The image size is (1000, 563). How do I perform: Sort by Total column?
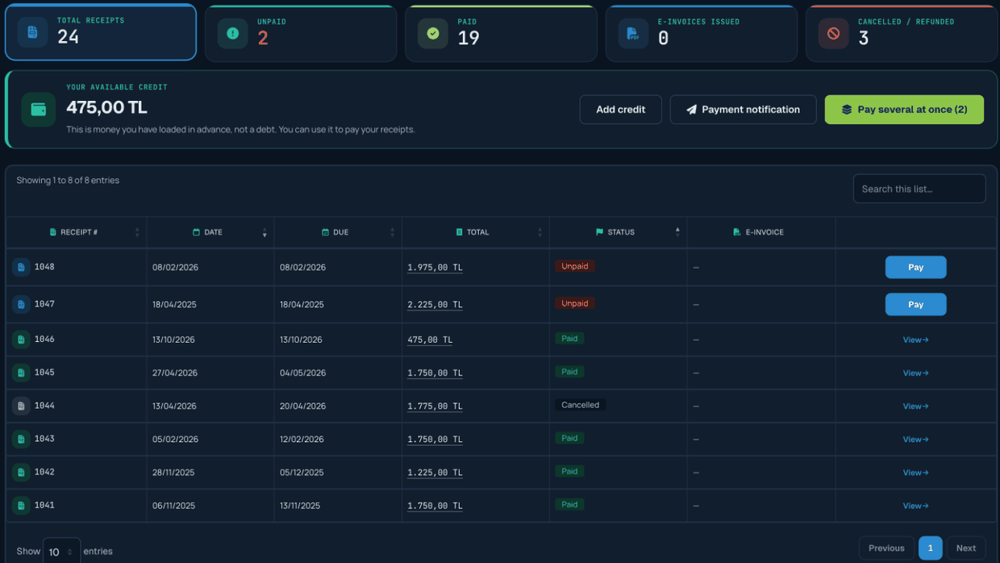pyautogui.click(x=475, y=232)
